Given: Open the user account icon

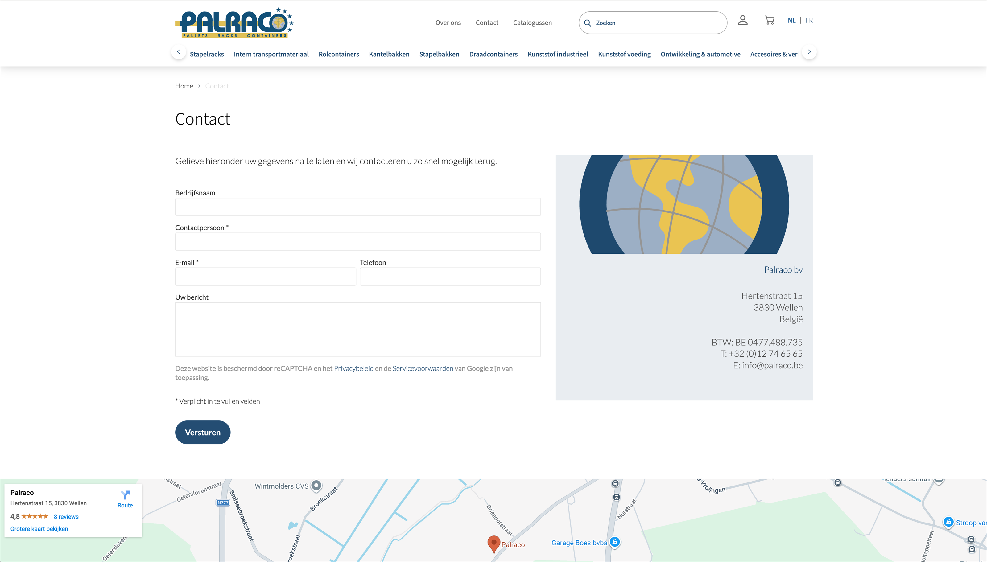Looking at the screenshot, I should [742, 20].
